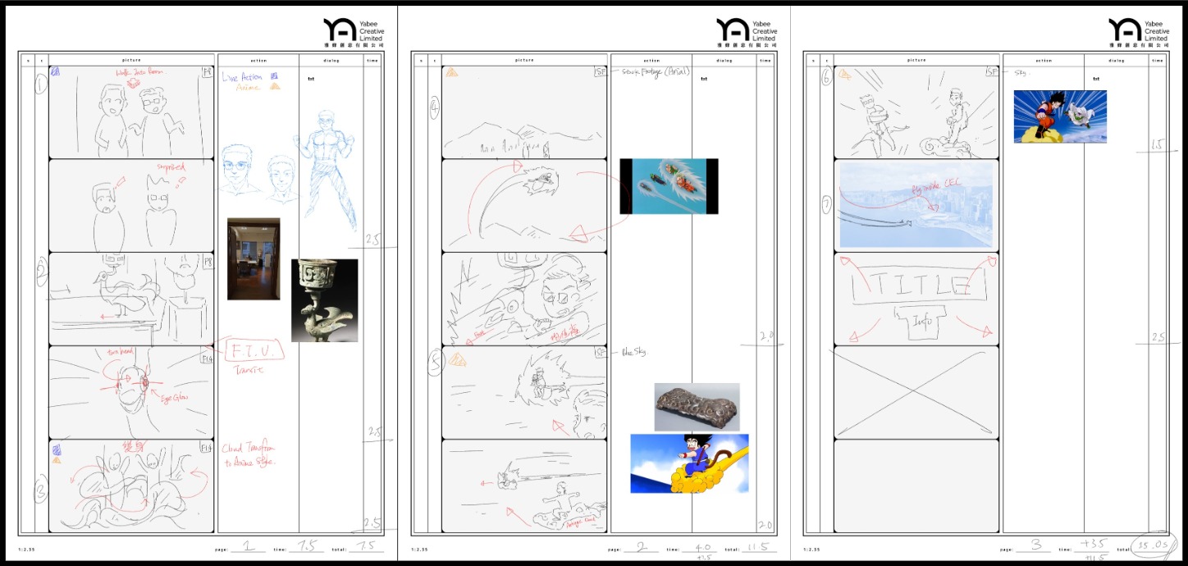This screenshot has width=1188, height=566.
Task: Click the Yabee Creative logo on page 1
Action: (354, 33)
